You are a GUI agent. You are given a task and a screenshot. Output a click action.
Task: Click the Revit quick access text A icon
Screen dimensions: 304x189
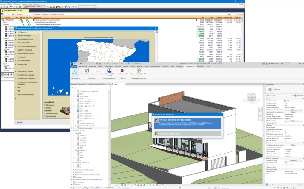click(118, 63)
